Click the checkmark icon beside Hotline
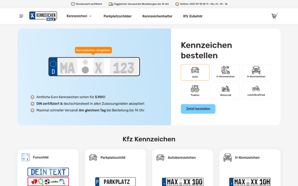The width and height of the screenshot is (298, 186). pyautogui.click(x=177, y=4)
